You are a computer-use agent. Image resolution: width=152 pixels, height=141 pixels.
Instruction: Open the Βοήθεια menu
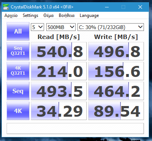(x=66, y=15)
